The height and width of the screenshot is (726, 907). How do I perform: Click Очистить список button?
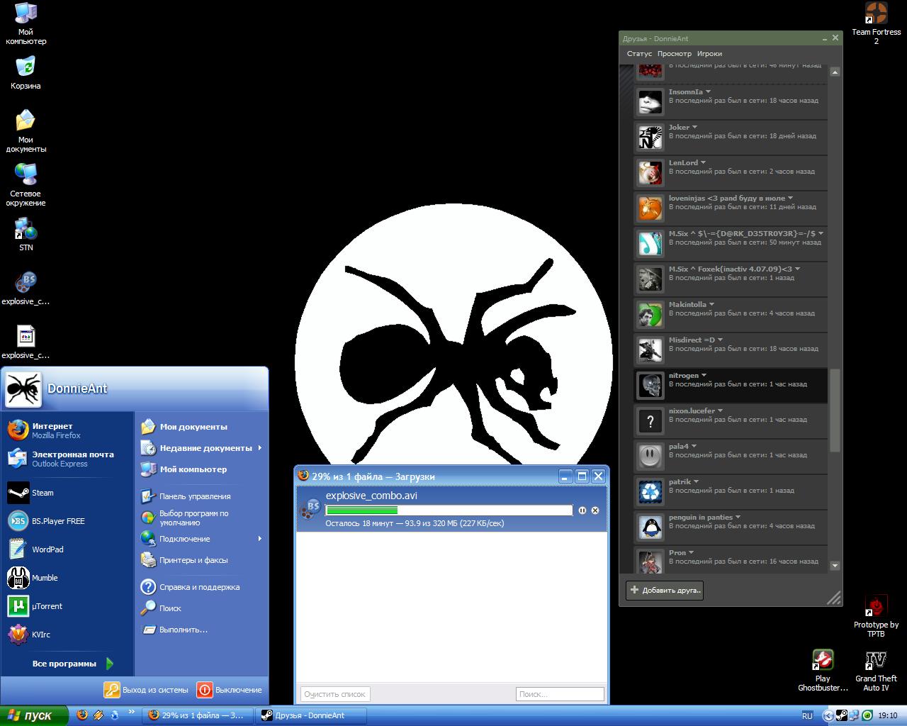(x=334, y=694)
